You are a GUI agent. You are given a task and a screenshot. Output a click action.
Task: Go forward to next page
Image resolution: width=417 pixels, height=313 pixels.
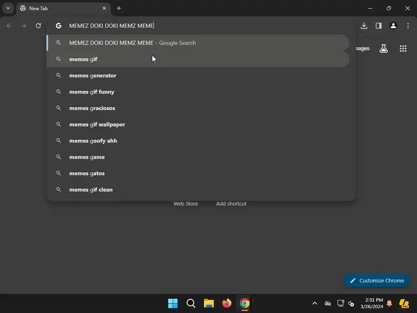(x=24, y=26)
